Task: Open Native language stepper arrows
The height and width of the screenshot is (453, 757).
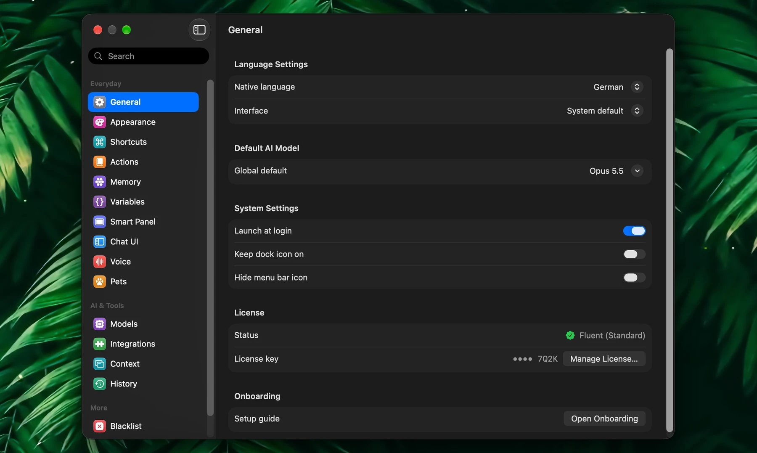Action: pos(637,87)
